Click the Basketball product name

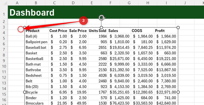[34, 59]
